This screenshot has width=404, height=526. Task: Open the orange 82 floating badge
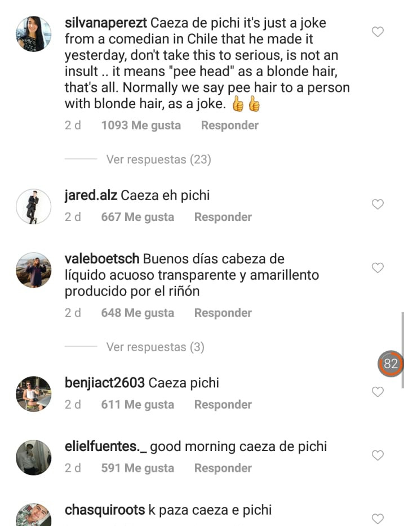click(390, 363)
